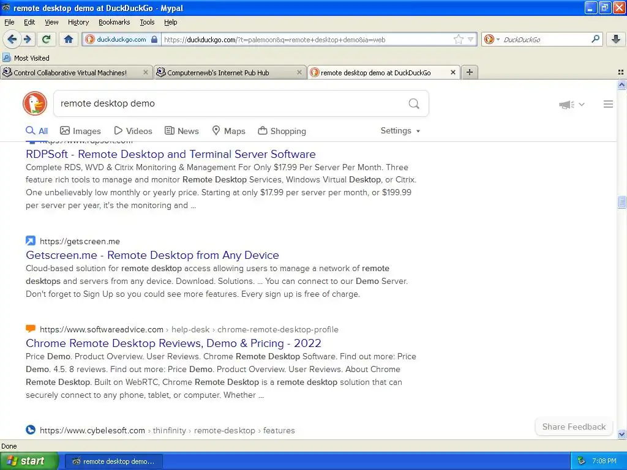627x470 pixels.
Task: Click the Windows Start button
Action: click(x=29, y=461)
